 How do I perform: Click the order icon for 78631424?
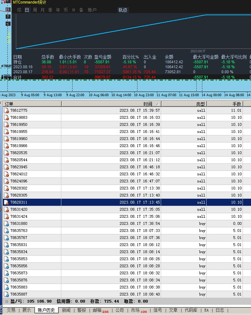pos(6,217)
